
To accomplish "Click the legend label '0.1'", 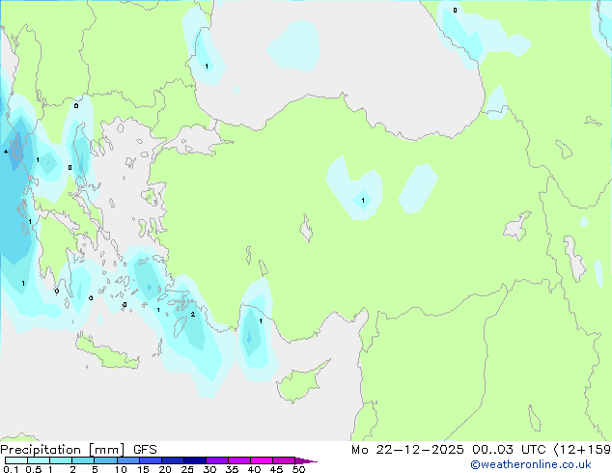I will pyautogui.click(x=11, y=469).
